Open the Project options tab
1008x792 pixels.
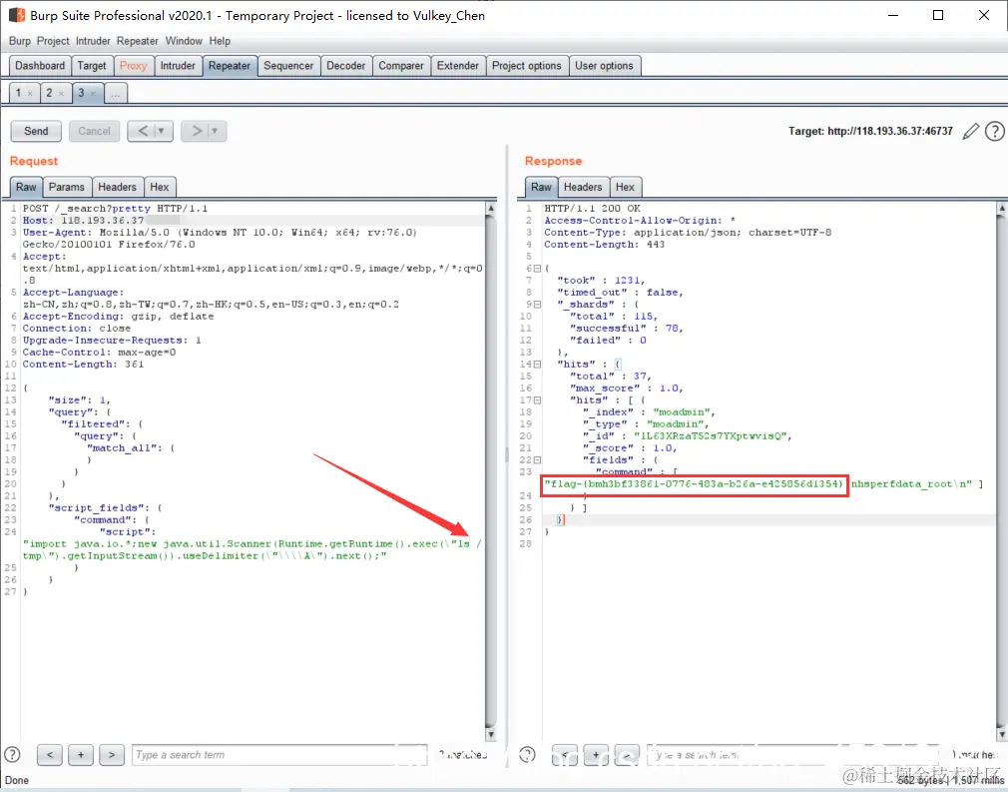527,66
